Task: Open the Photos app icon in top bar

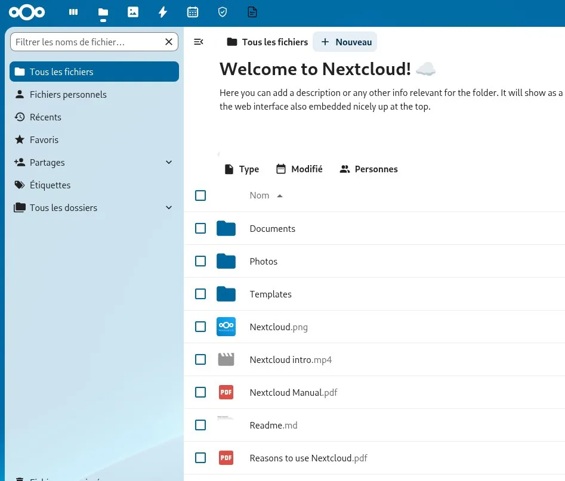Action: click(x=133, y=13)
